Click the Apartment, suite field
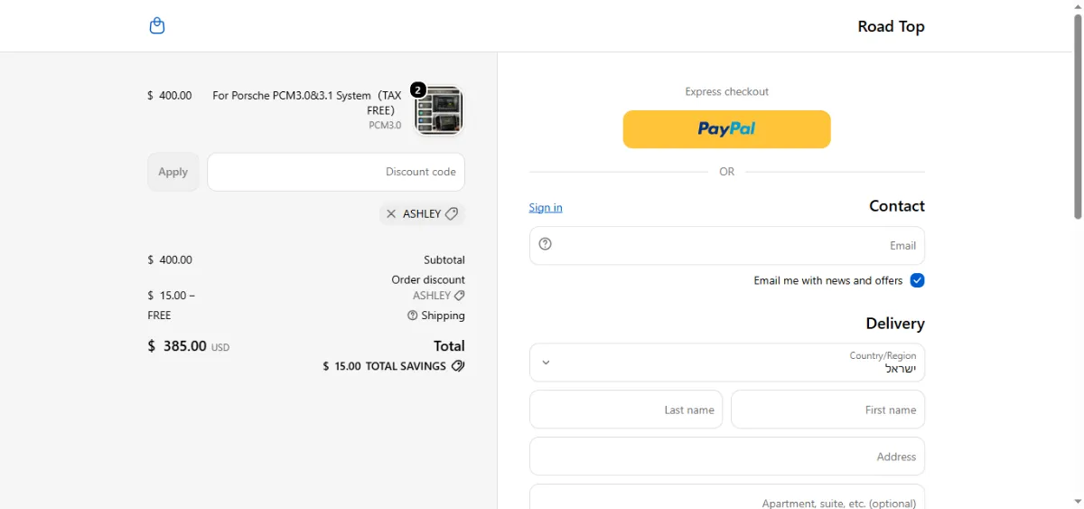 click(x=727, y=498)
